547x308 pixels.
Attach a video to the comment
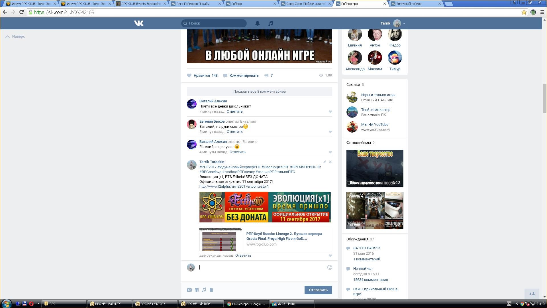(x=197, y=290)
